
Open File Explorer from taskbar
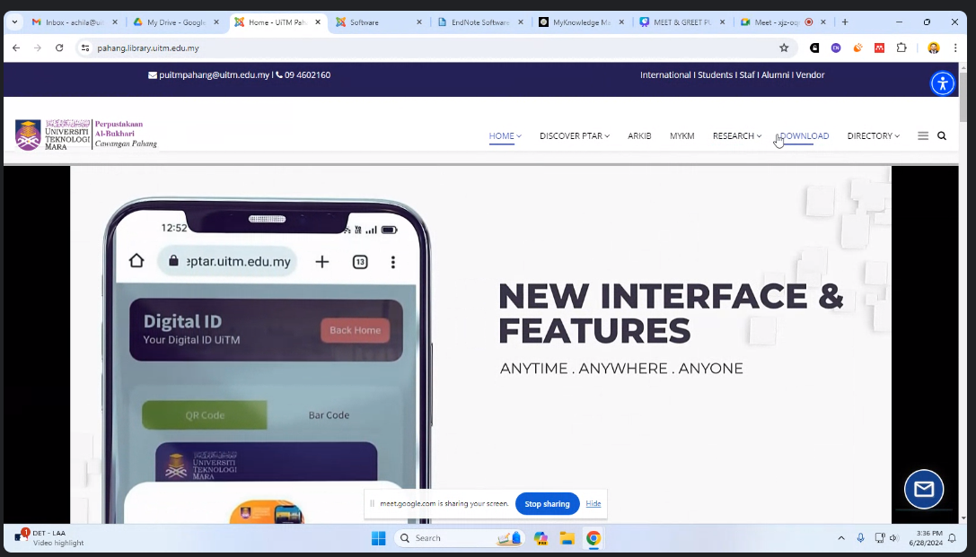(x=567, y=538)
